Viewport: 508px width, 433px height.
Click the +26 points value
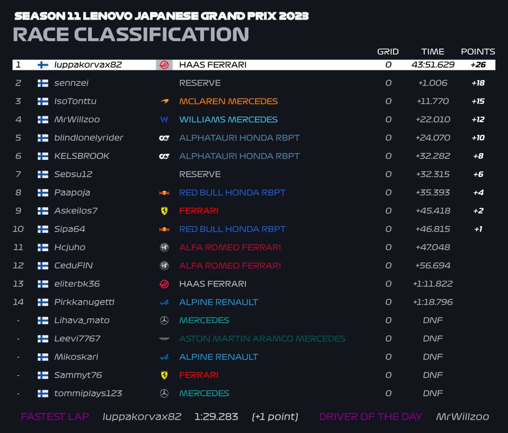click(478, 65)
